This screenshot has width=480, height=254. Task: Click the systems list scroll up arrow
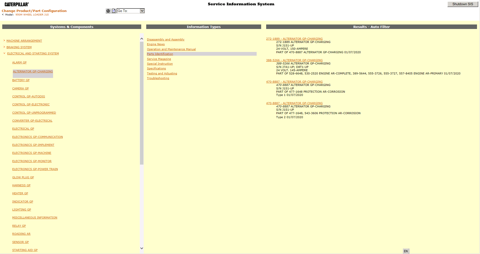coord(142,39)
